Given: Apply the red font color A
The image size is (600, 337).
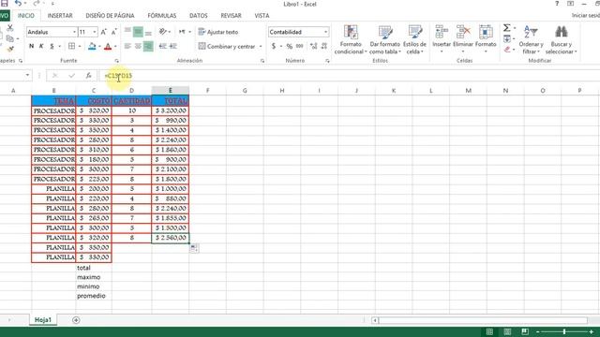Looking at the screenshot, I should [108, 46].
